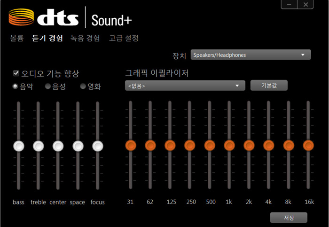Minimize the DTS Sound+ window
Screen dimensions: 329x227
pos(289,4)
